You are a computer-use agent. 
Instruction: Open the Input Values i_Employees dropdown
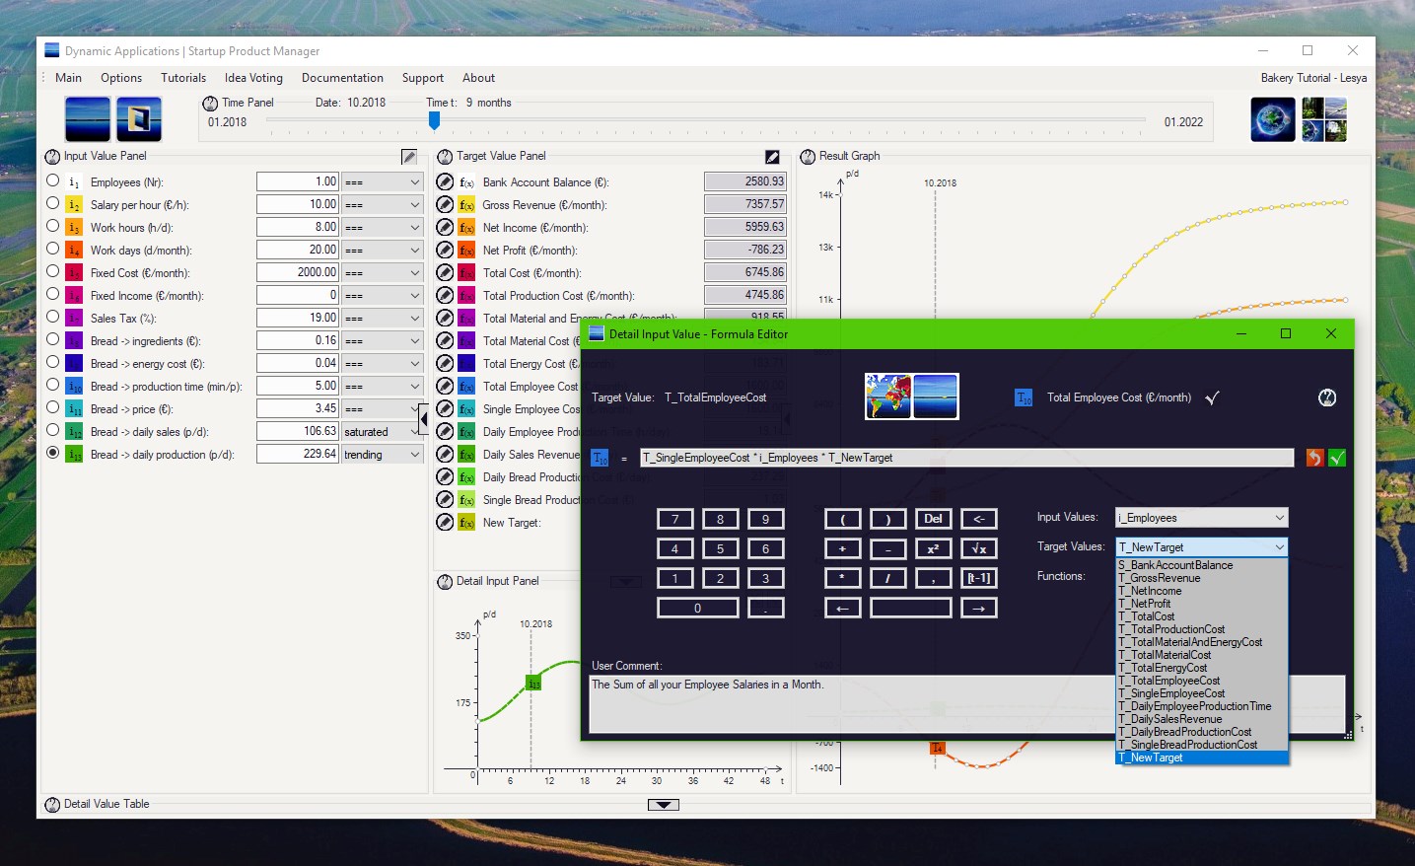tap(1202, 518)
